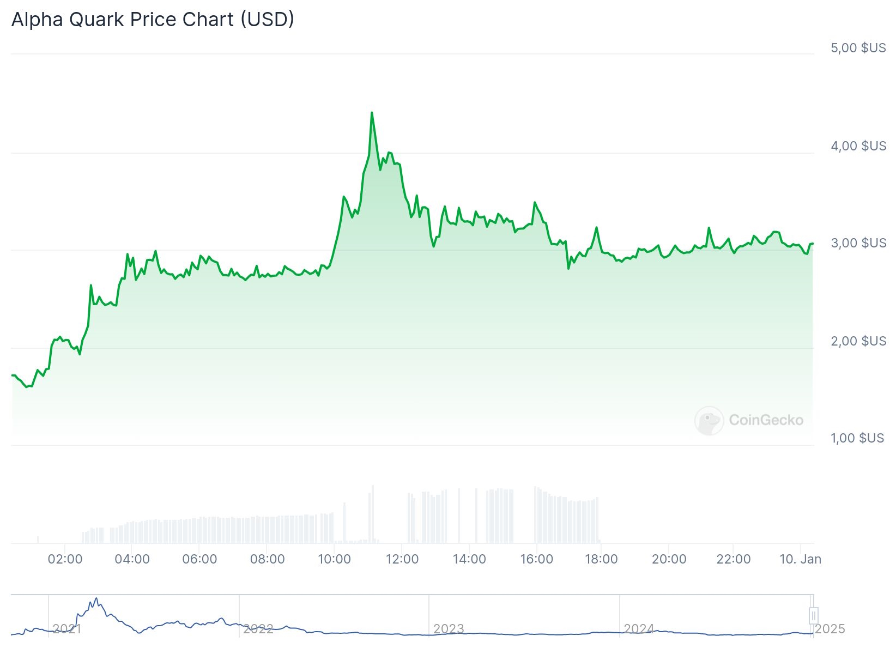Click the Alpha Quark Price Chart title
The height and width of the screenshot is (654, 896).
(153, 20)
